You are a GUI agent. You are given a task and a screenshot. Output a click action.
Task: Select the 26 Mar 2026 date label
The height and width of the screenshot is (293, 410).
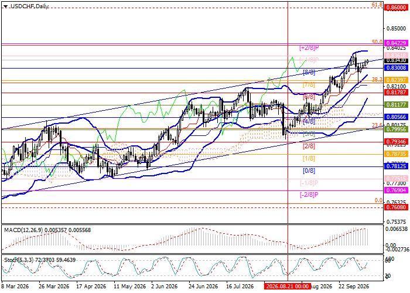[54, 286]
